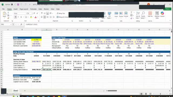Open the Page Layout tab
The height and width of the screenshot is (97, 173).
pyautogui.click(x=24, y=9)
